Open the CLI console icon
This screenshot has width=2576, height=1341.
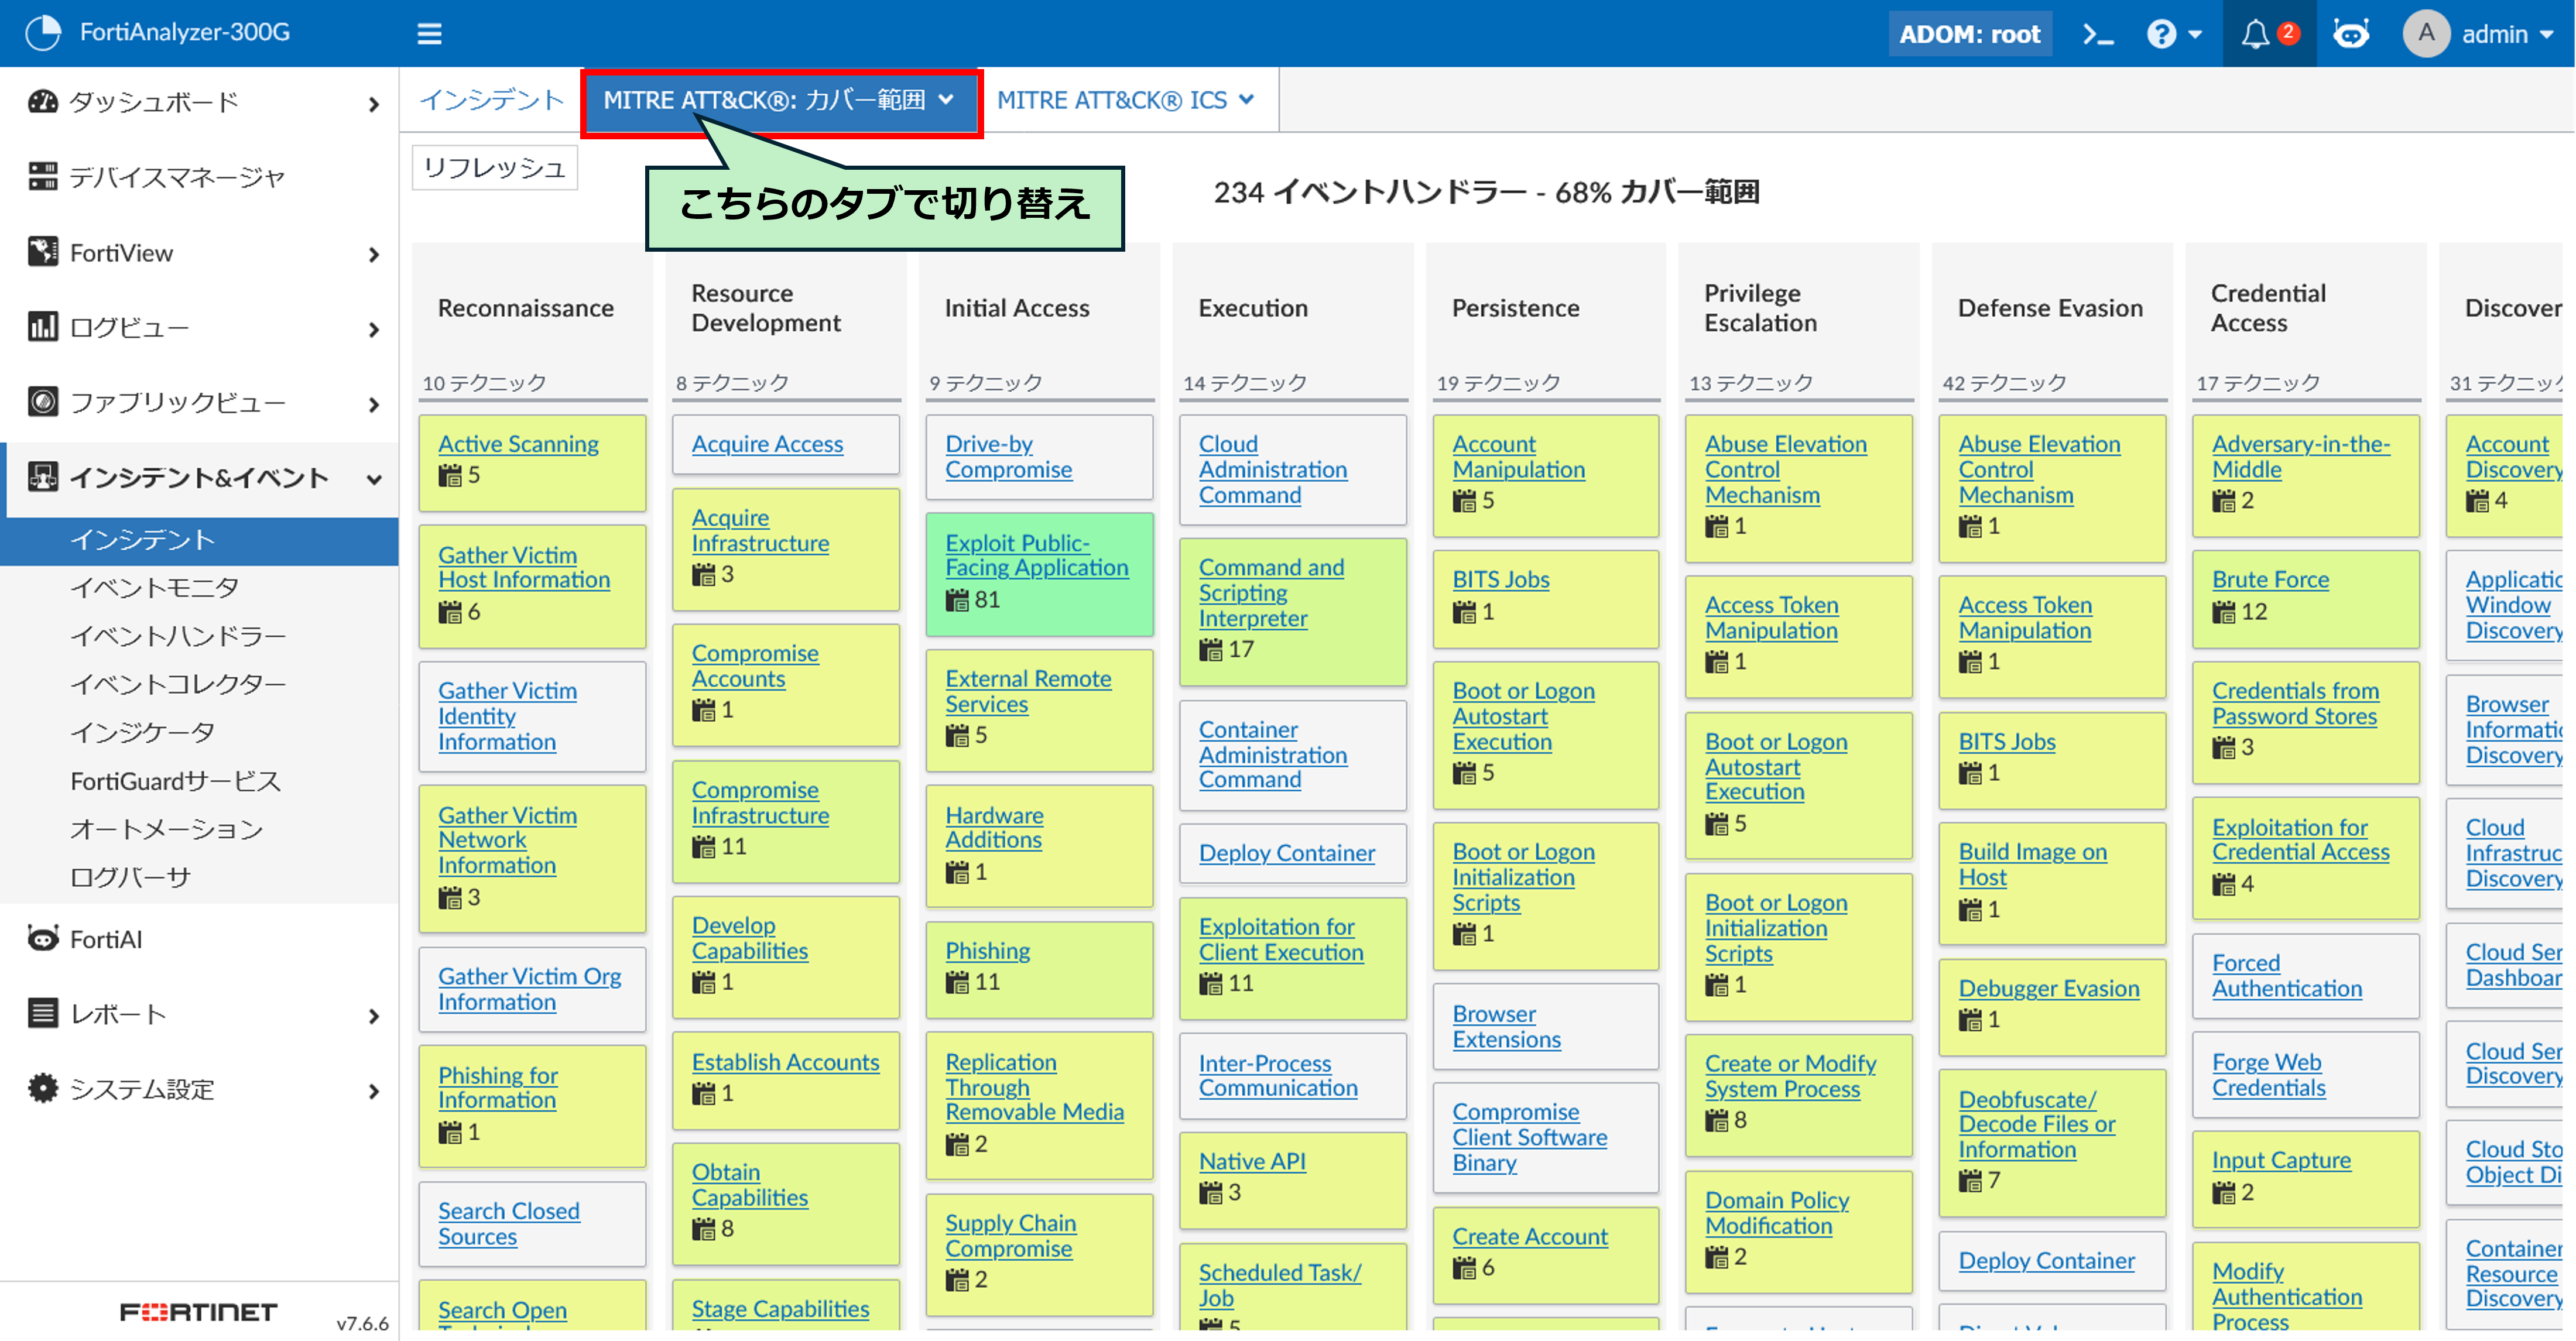tap(2097, 34)
